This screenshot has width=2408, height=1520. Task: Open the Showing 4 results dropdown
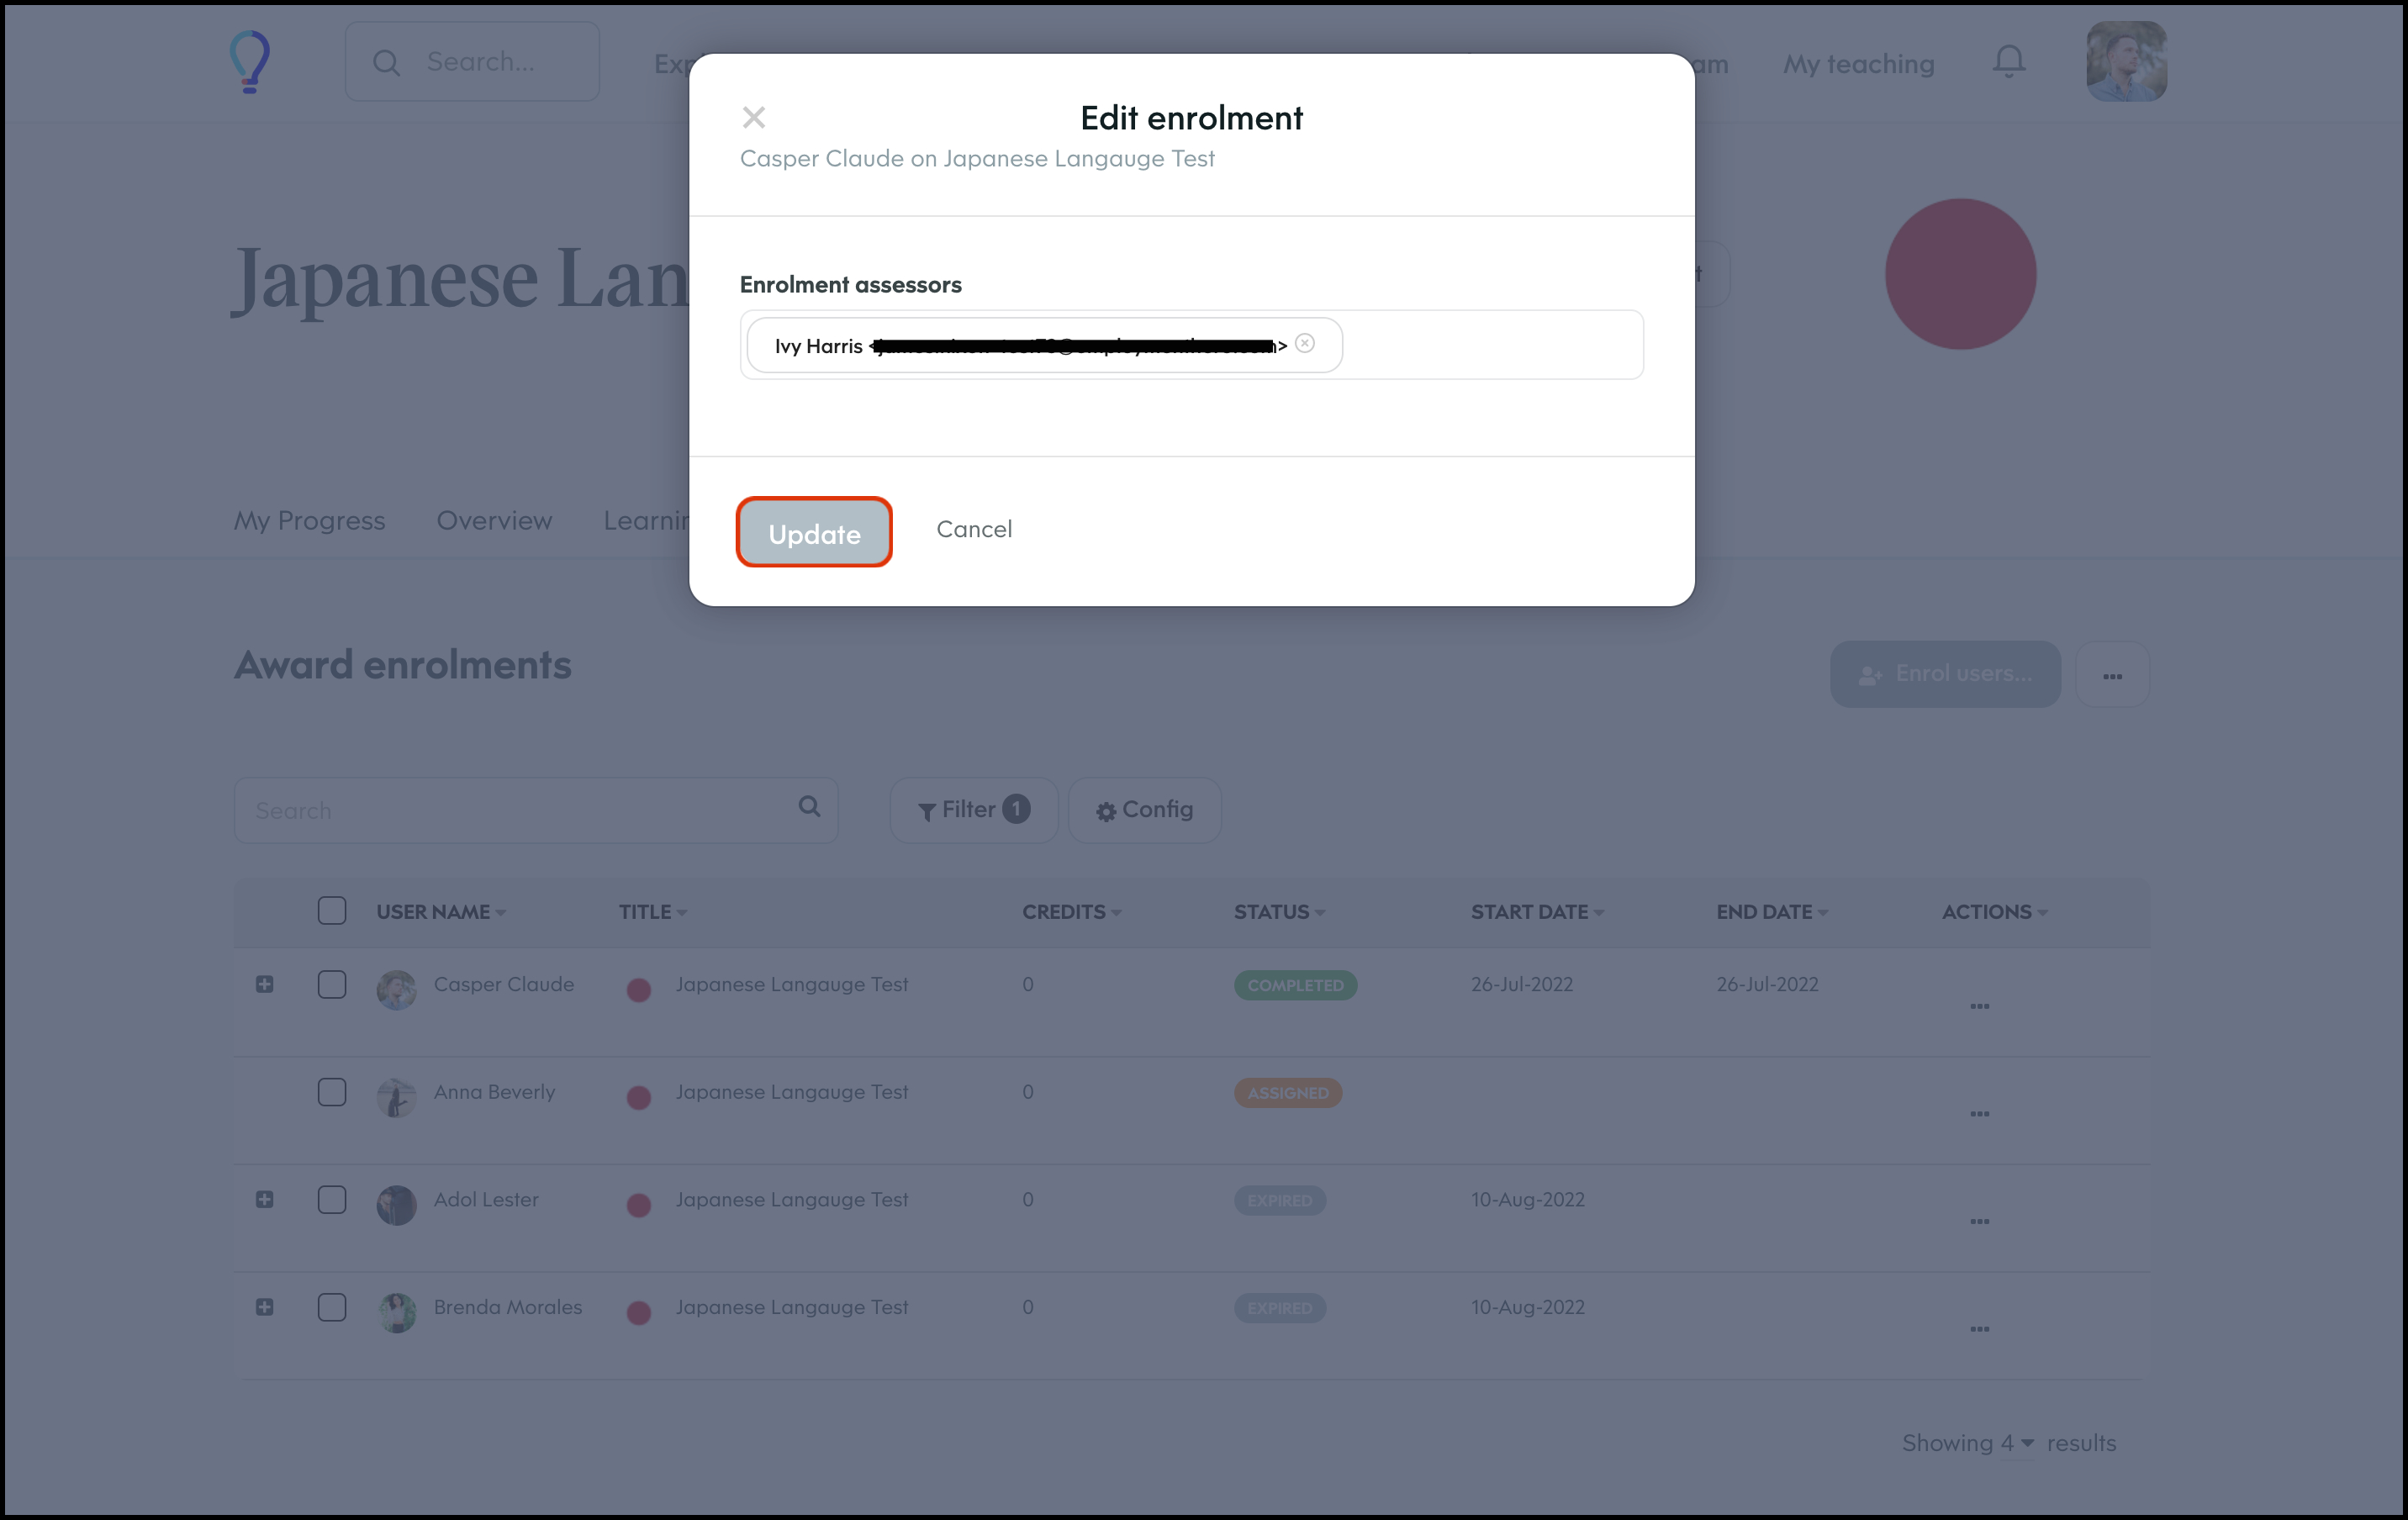[x=2017, y=1443]
